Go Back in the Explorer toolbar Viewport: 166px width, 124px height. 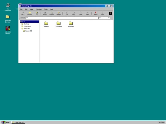pyautogui.click(x=23, y=13)
